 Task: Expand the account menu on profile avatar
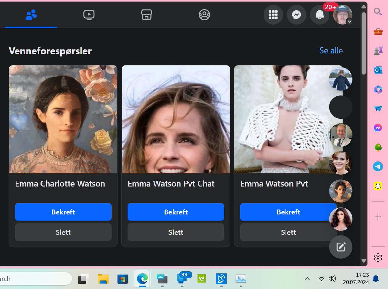[x=343, y=15]
